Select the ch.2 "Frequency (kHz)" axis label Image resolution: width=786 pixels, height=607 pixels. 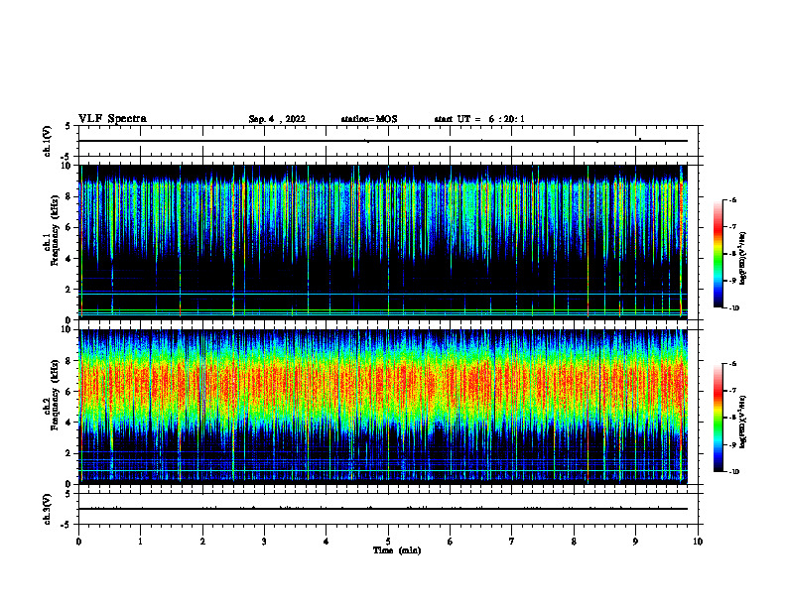56,395
